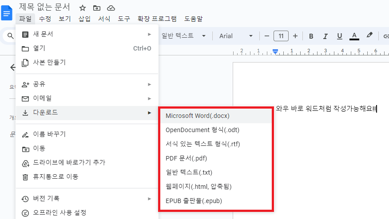Viewport: 389px width, 219px height.
Task: Click the Underline formatting button
Action: [x=340, y=36]
